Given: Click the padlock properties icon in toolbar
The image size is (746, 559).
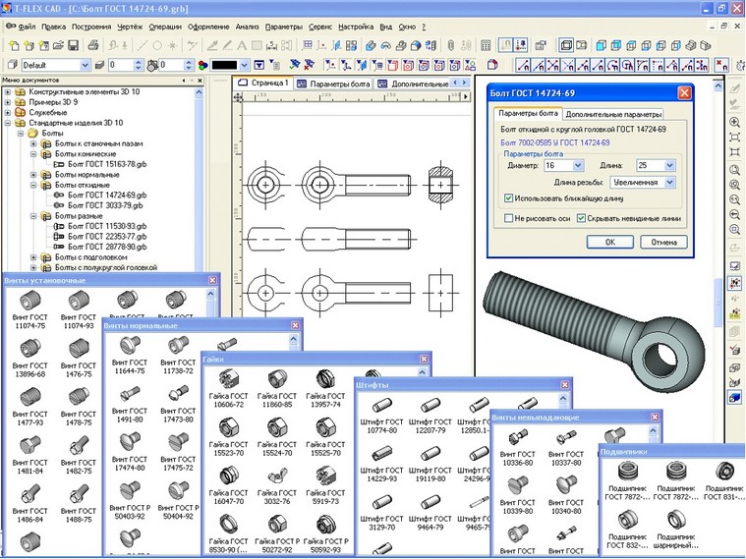Looking at the screenshot, I should pos(541,45).
